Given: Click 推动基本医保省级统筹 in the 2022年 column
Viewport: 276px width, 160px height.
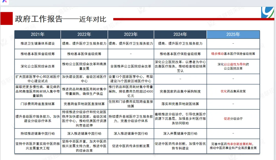Looking at the screenshot, I should 84,54.
